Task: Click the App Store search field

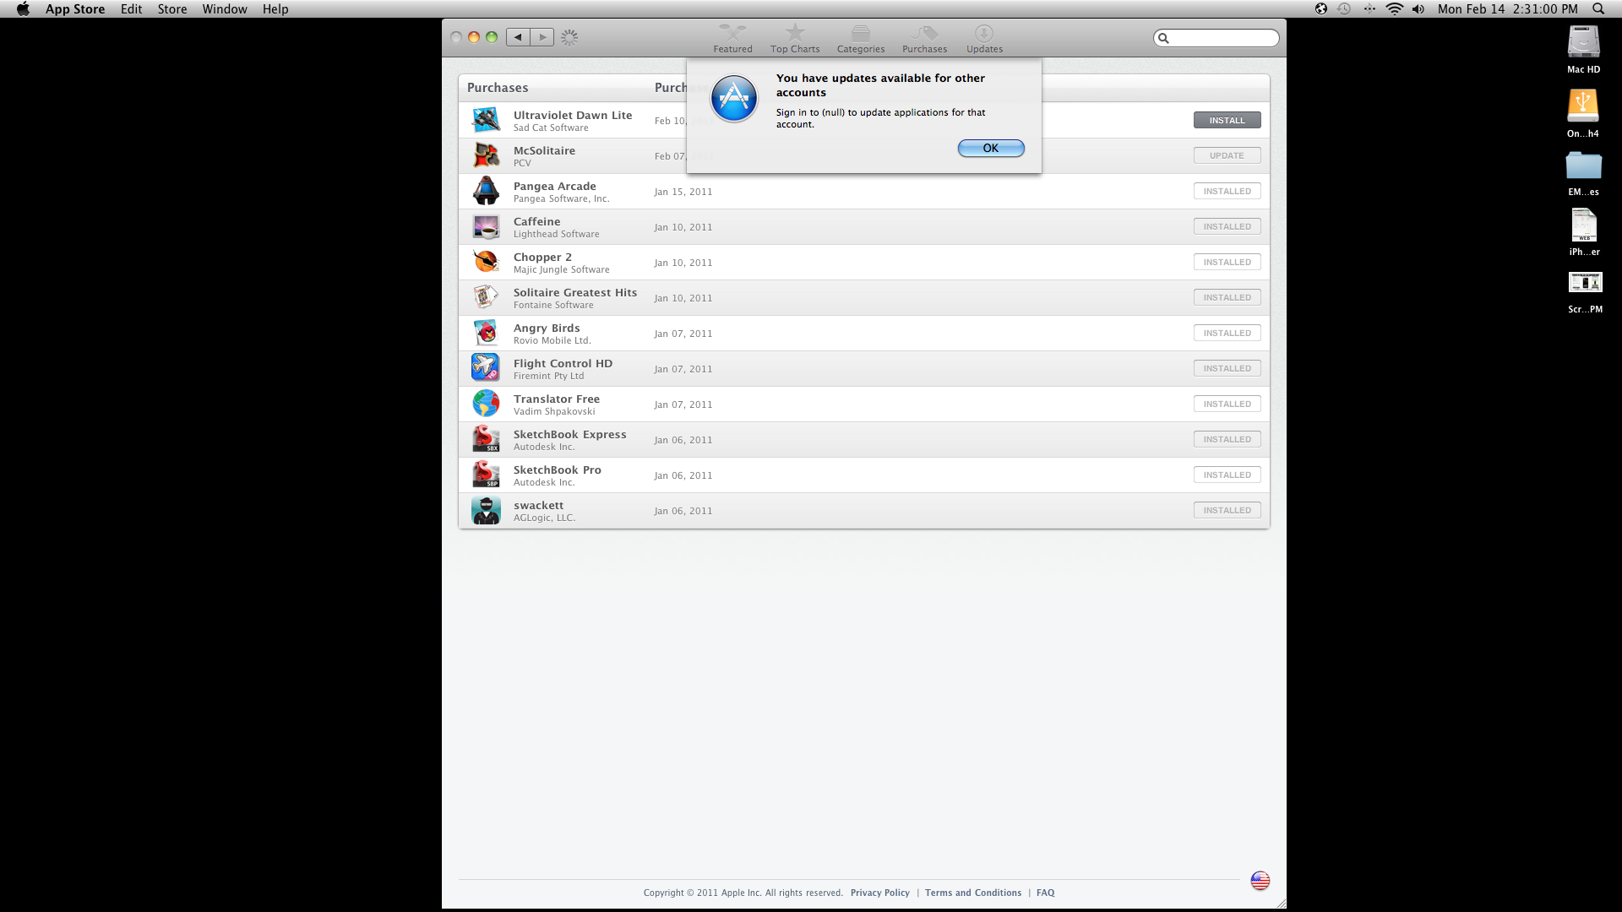Action: pos(1216,38)
